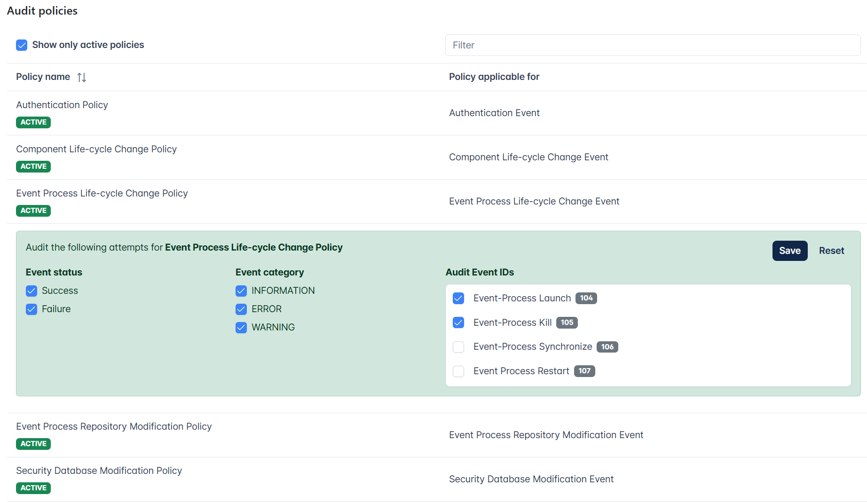Toggle Show only active policies checkbox

[22, 45]
